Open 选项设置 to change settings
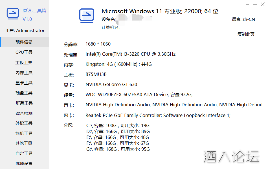268x169 pixels. coord(24,163)
